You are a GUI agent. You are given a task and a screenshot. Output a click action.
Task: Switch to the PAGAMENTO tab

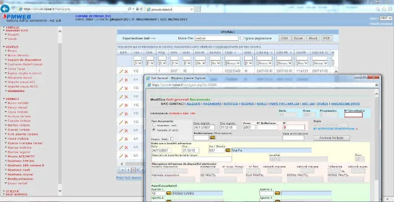coord(212,104)
